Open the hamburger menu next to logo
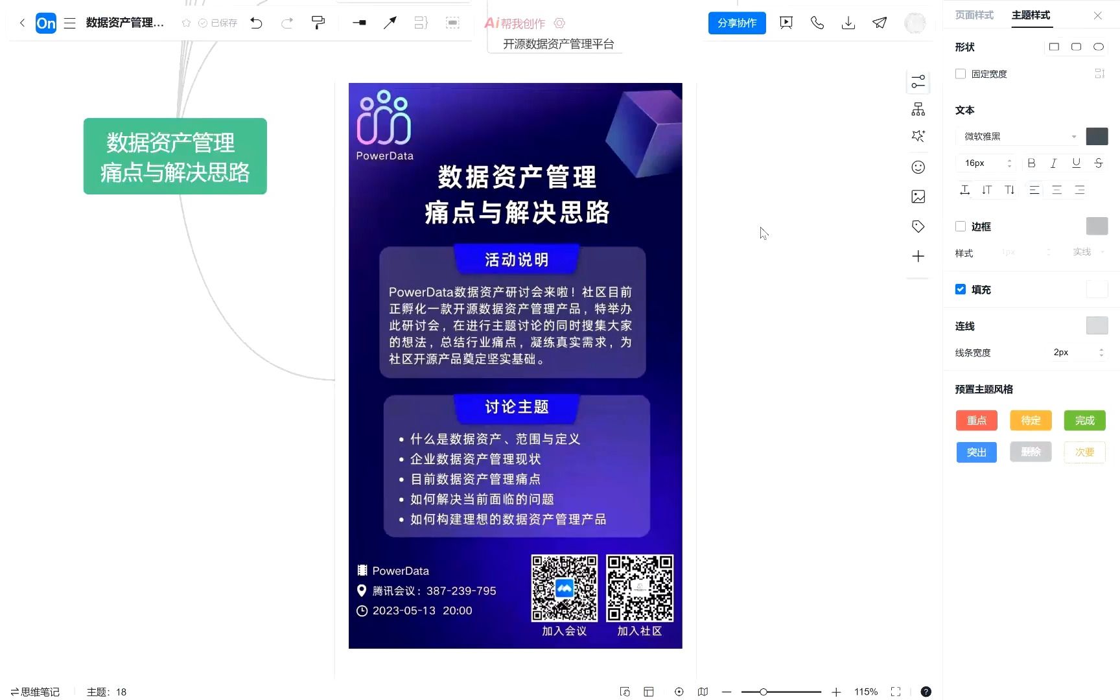 70,23
